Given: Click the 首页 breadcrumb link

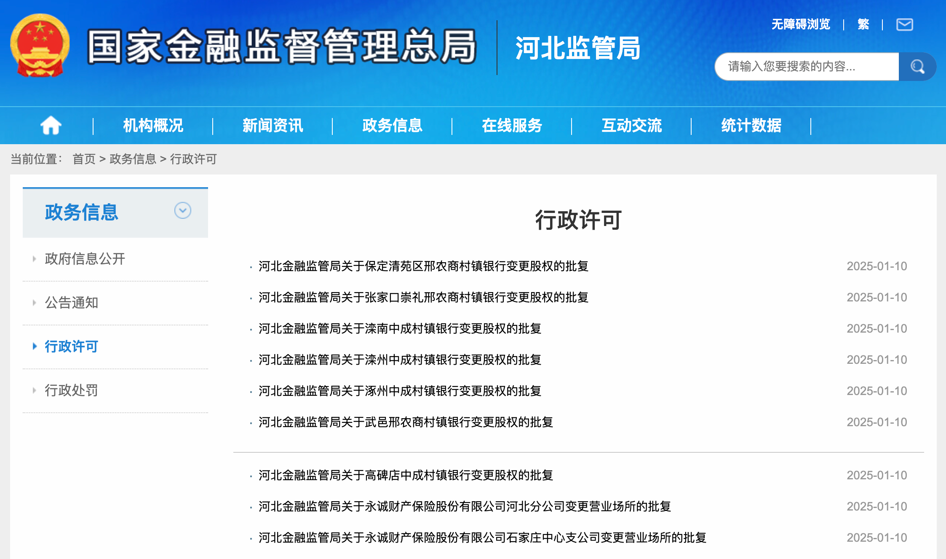Looking at the screenshot, I should pos(84,159).
